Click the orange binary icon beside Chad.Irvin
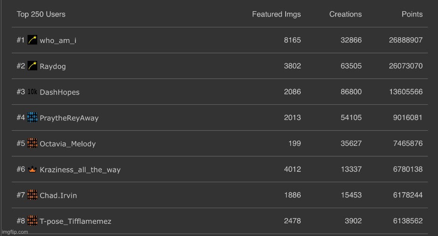 click(33, 195)
